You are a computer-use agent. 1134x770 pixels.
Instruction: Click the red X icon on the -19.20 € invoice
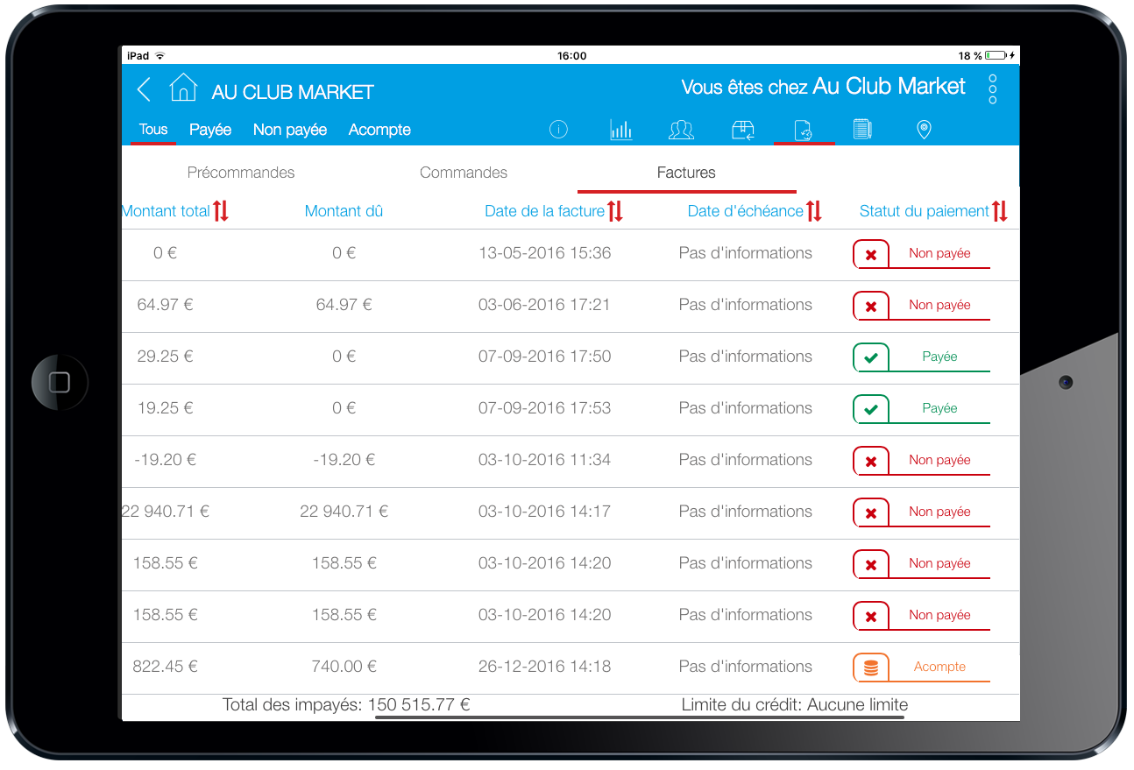coord(871,462)
